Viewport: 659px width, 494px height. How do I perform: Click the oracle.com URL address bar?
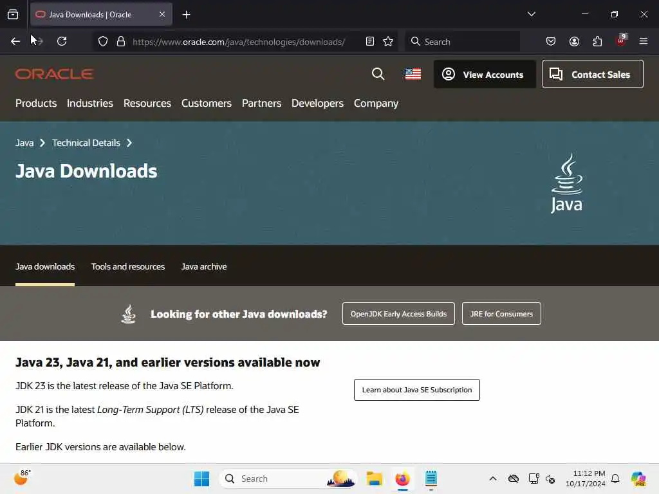239,42
